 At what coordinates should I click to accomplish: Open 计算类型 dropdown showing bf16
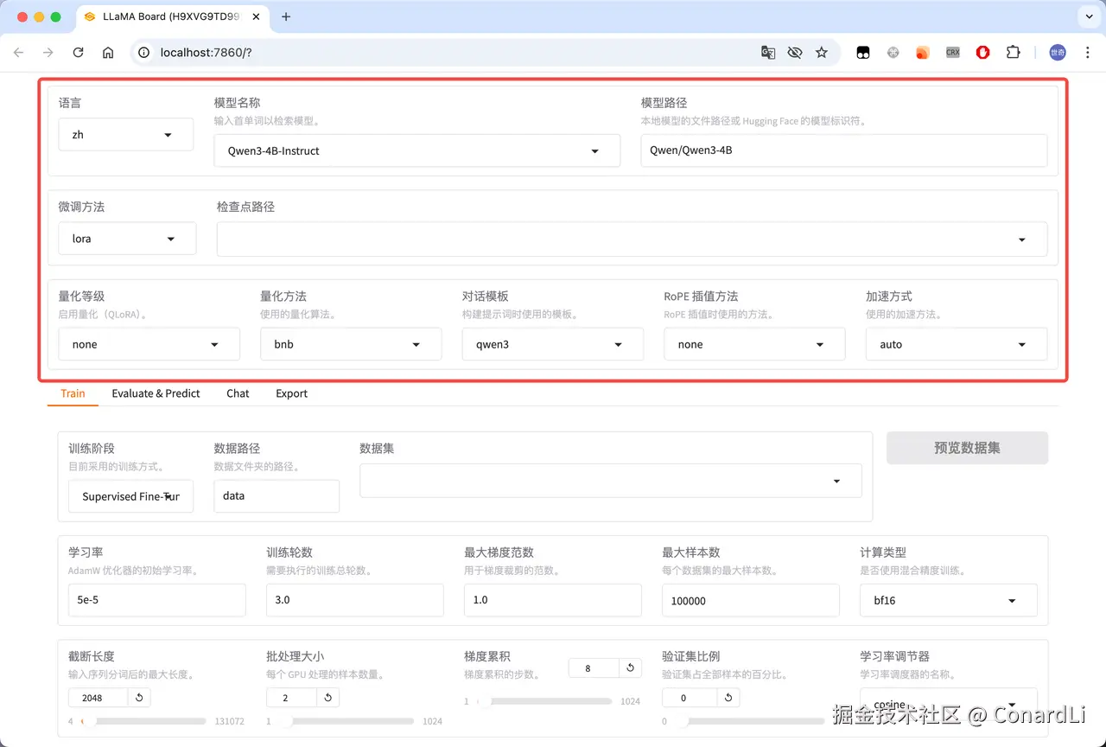(x=949, y=600)
